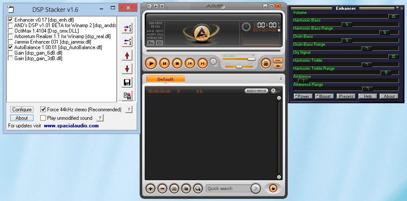Click the orange playlist file button
This screenshot has width=407, height=201.
273,188
